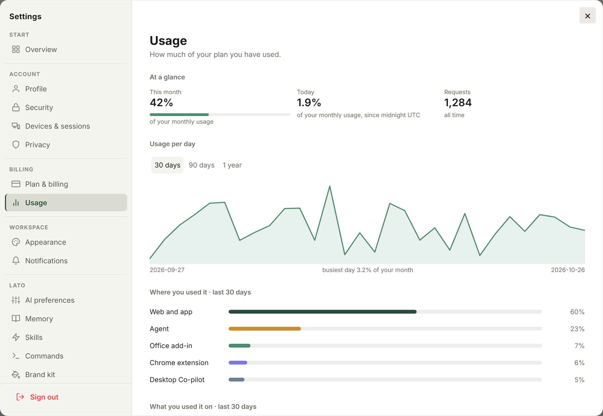Click the Web and app usage bar
603x416 pixels.
click(385, 312)
